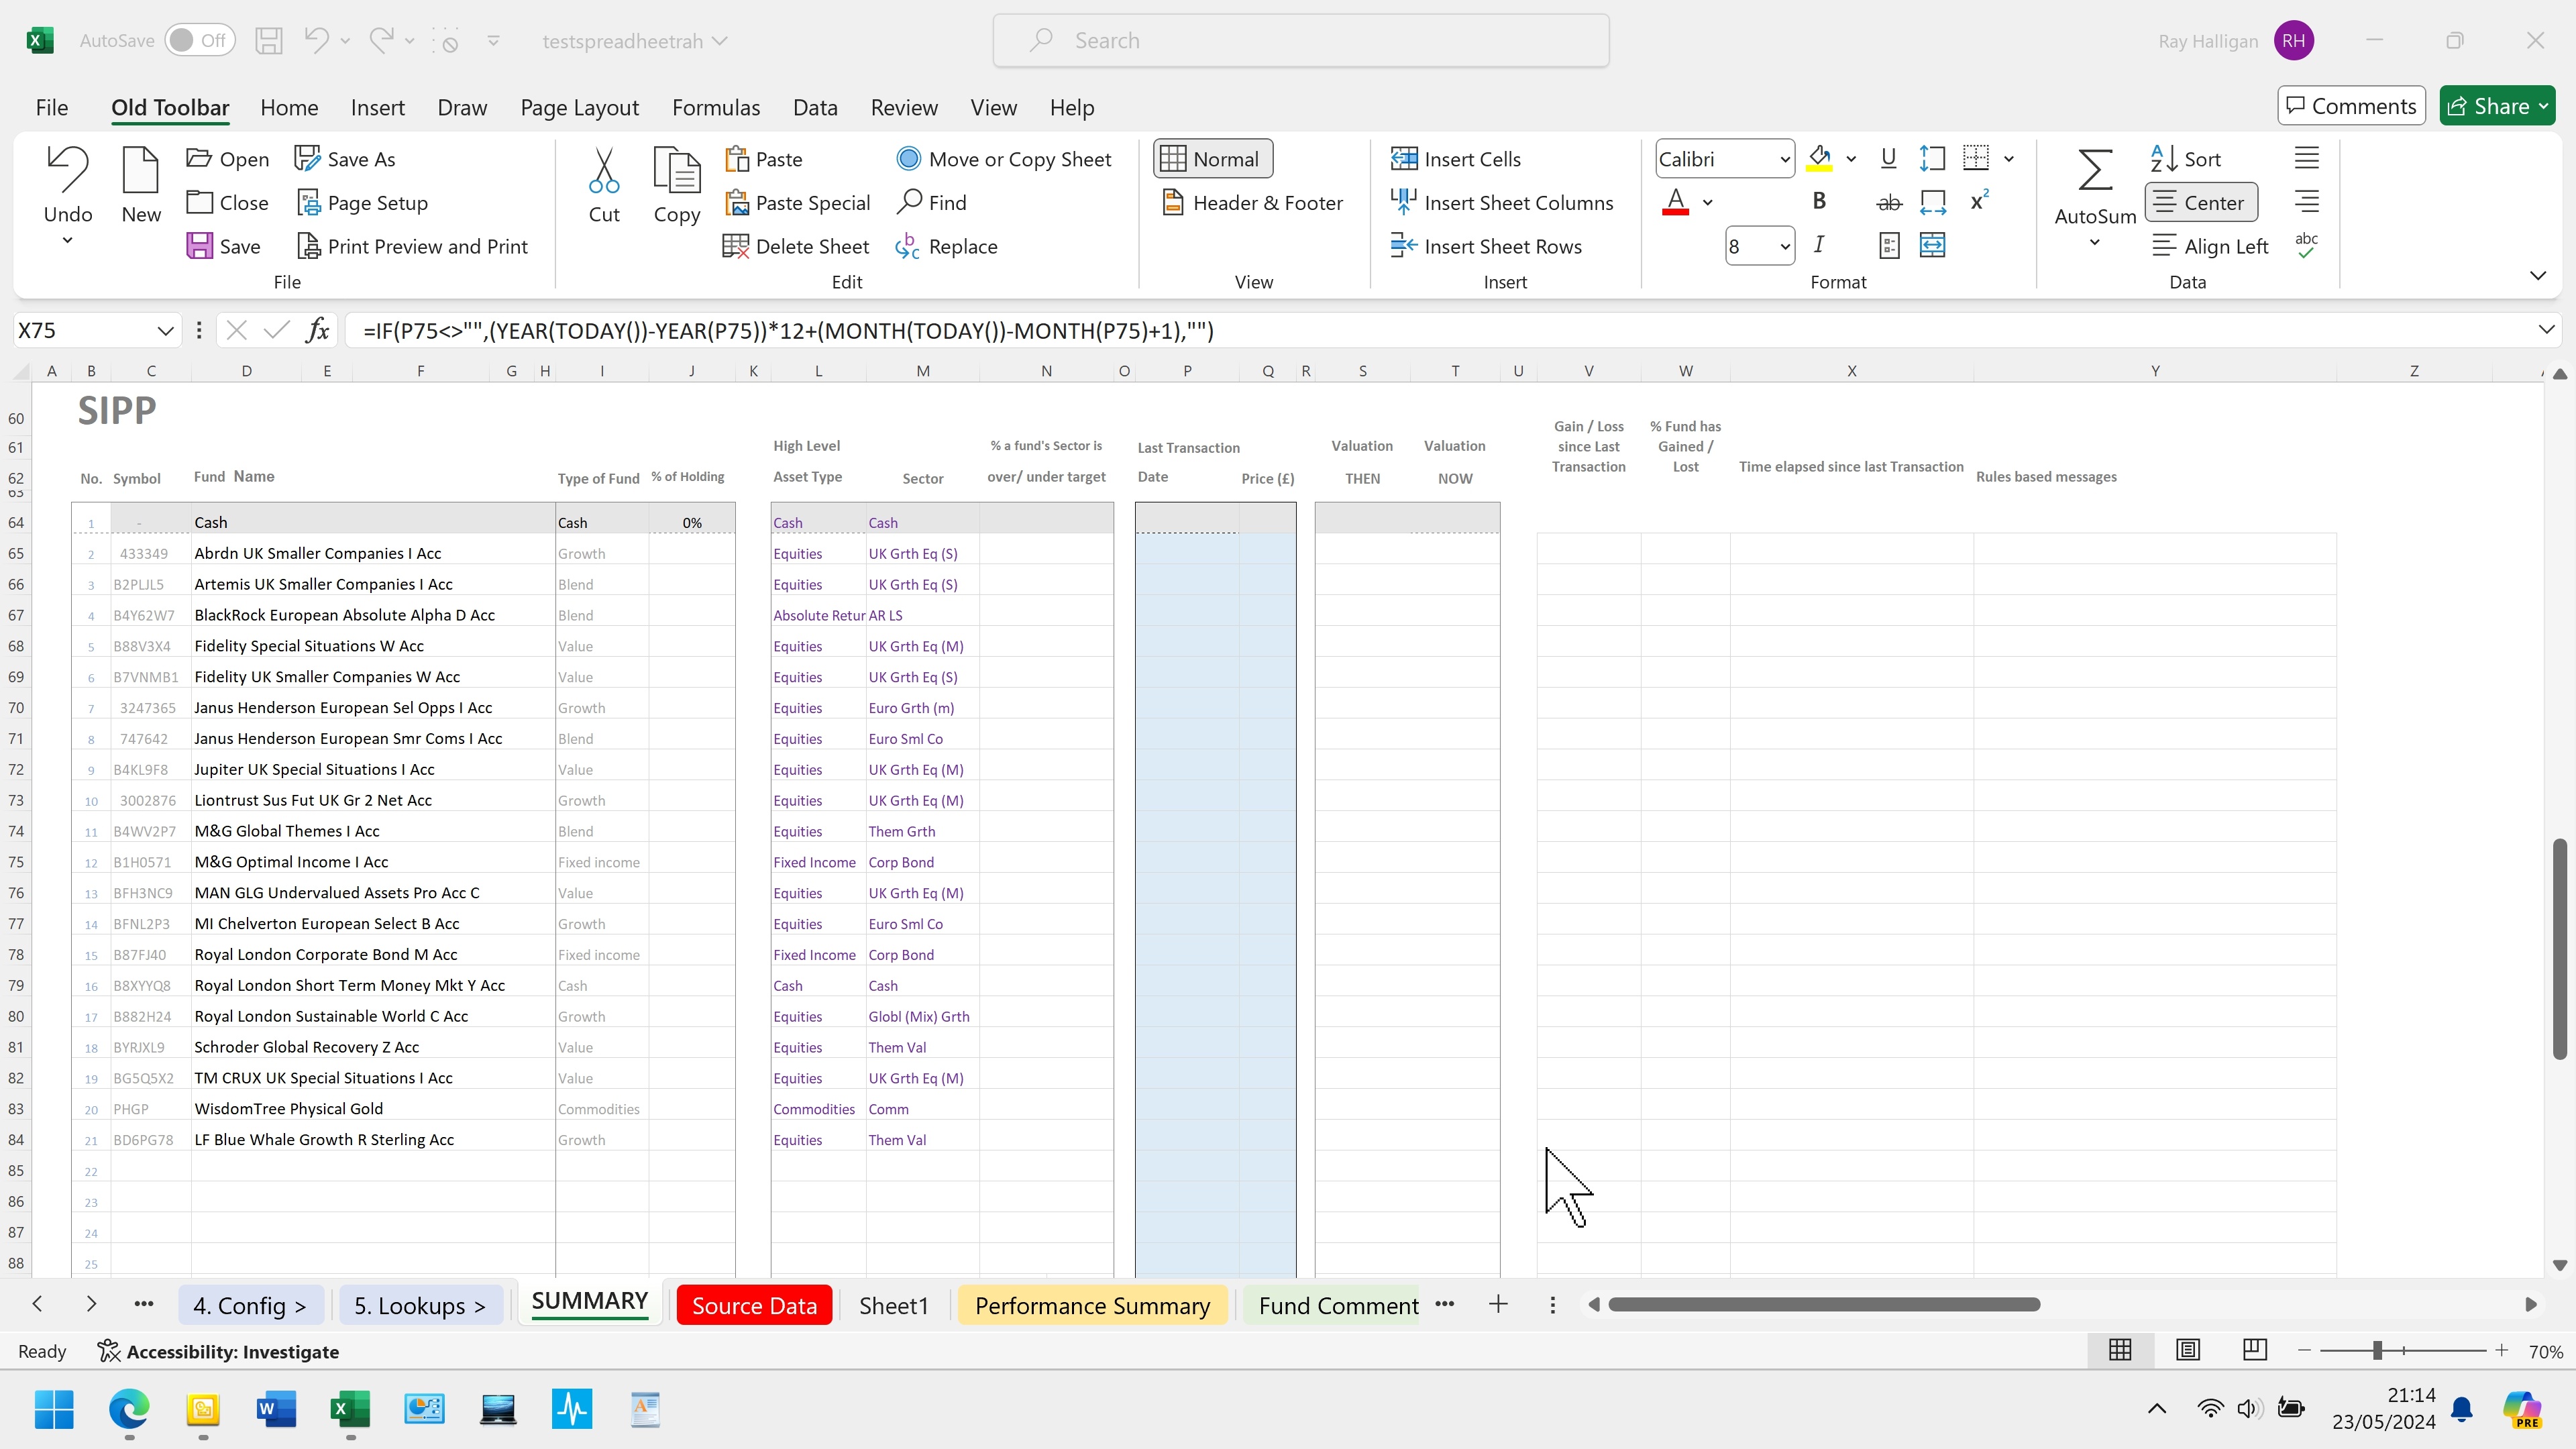Expand the Name Box dropdown arrow
Viewport: 2576px width, 1449px height.
[165, 331]
